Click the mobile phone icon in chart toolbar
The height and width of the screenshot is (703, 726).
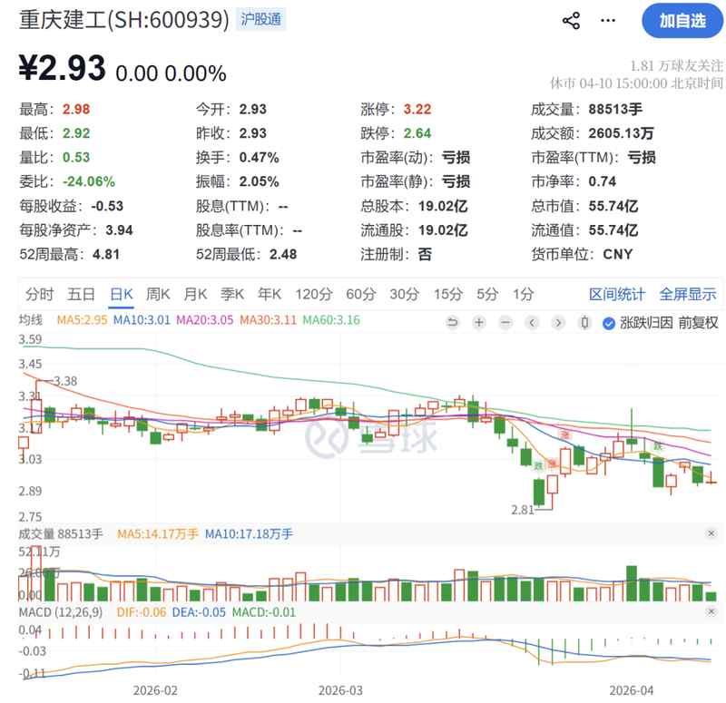583,322
